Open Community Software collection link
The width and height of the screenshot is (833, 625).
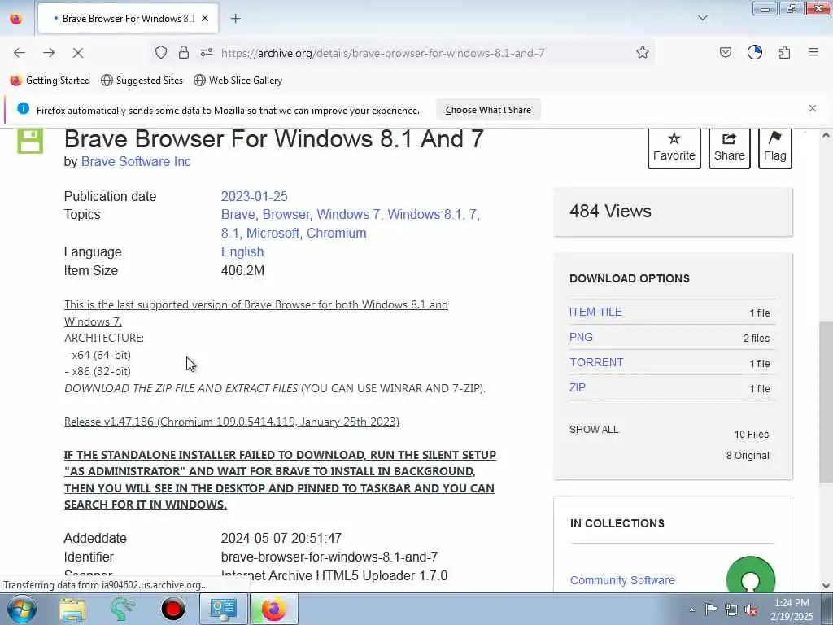(x=622, y=580)
